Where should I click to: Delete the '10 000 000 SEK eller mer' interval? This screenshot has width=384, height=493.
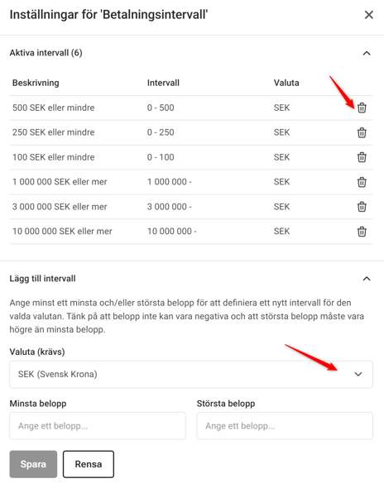(x=362, y=232)
